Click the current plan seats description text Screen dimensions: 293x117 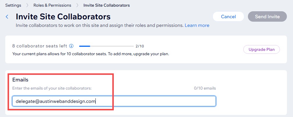[x=90, y=54]
